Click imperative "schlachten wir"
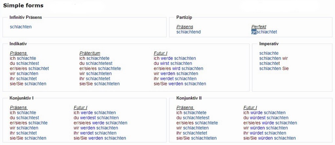 [x=273, y=58]
